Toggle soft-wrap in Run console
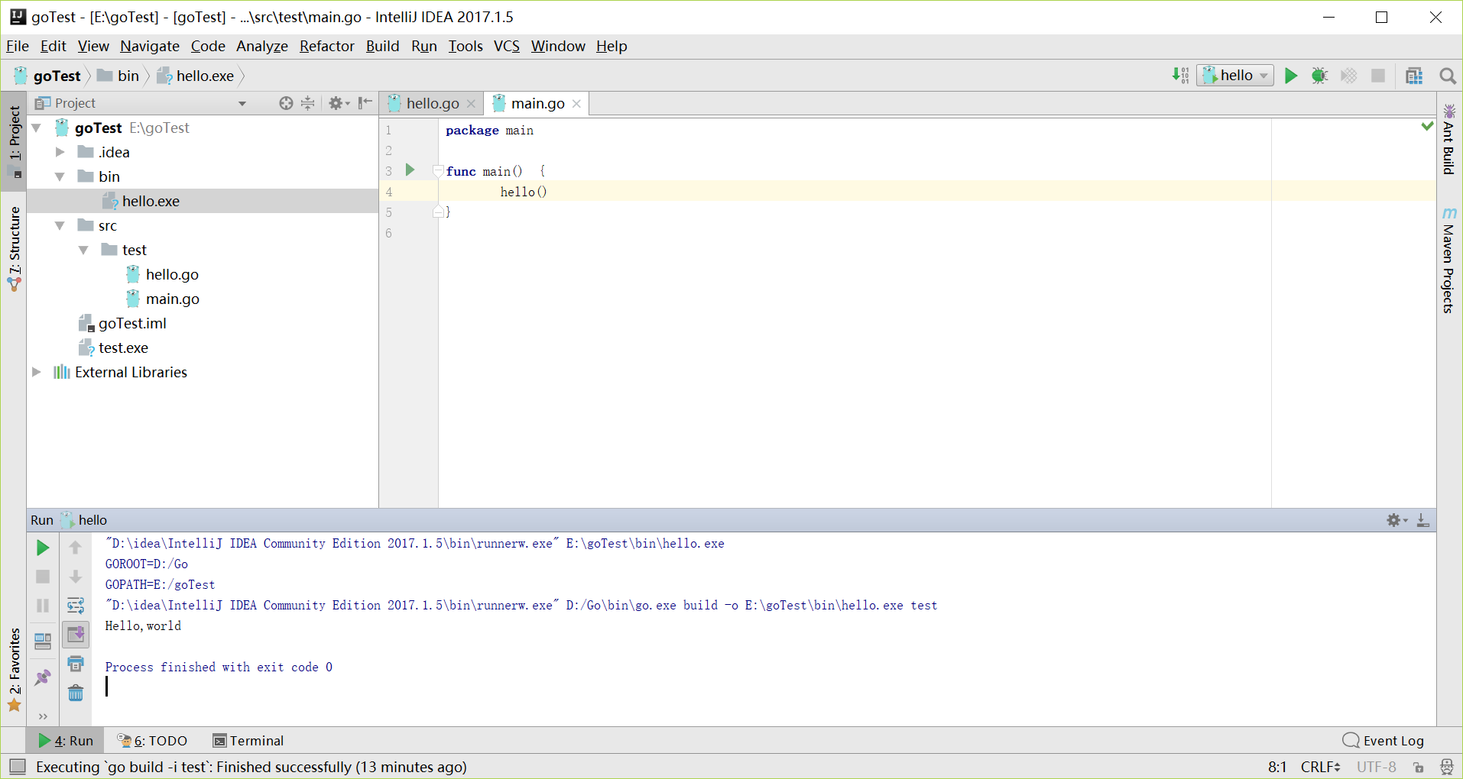 coord(76,606)
